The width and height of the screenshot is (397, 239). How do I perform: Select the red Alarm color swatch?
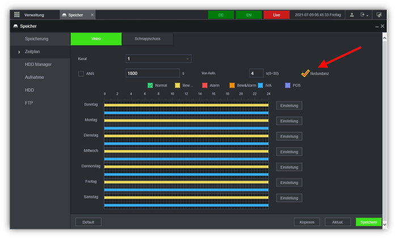[205, 85]
